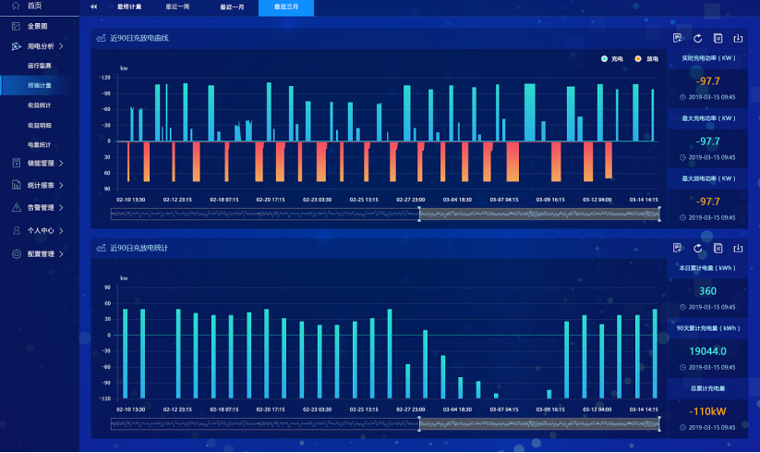The height and width of the screenshot is (453, 760).
Task: Refresh the 近90日充放电曲线 chart
Action: [697, 38]
